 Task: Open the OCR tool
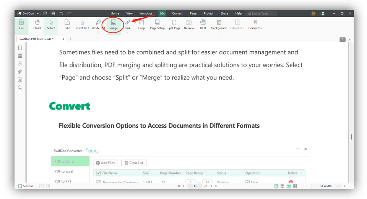[203, 24]
